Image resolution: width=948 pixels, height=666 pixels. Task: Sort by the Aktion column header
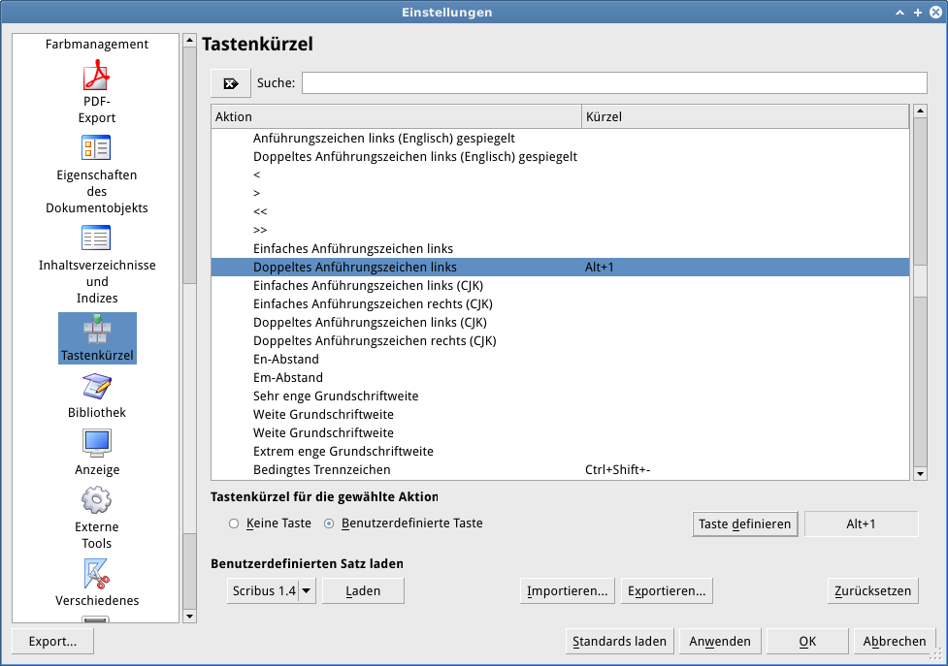pyautogui.click(x=396, y=116)
